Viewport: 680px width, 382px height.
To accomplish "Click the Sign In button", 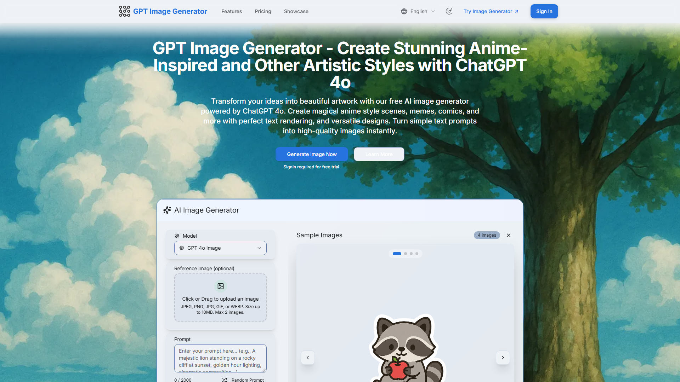I will [544, 11].
